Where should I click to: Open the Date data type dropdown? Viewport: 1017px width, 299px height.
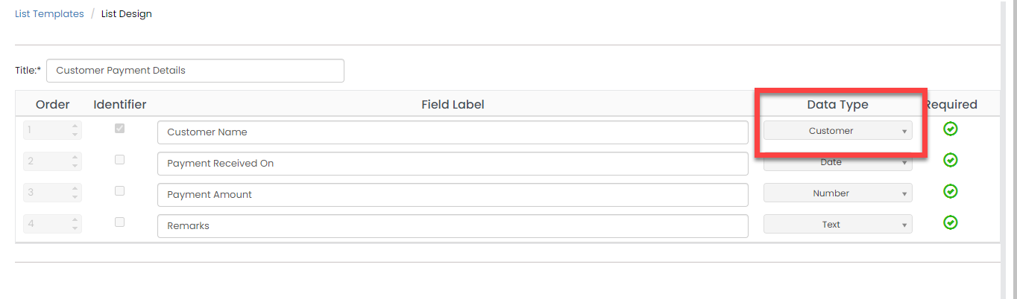pos(837,162)
